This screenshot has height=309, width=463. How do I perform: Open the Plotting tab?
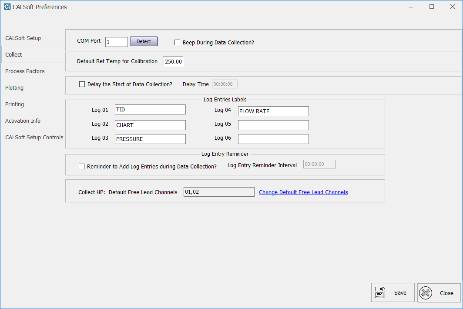coord(14,88)
